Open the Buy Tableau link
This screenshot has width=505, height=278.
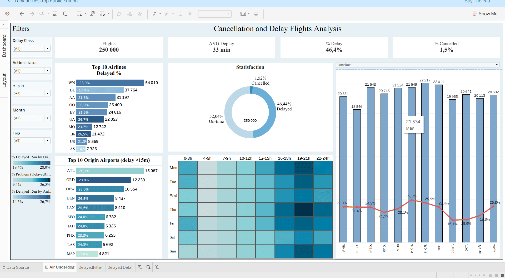477,2
